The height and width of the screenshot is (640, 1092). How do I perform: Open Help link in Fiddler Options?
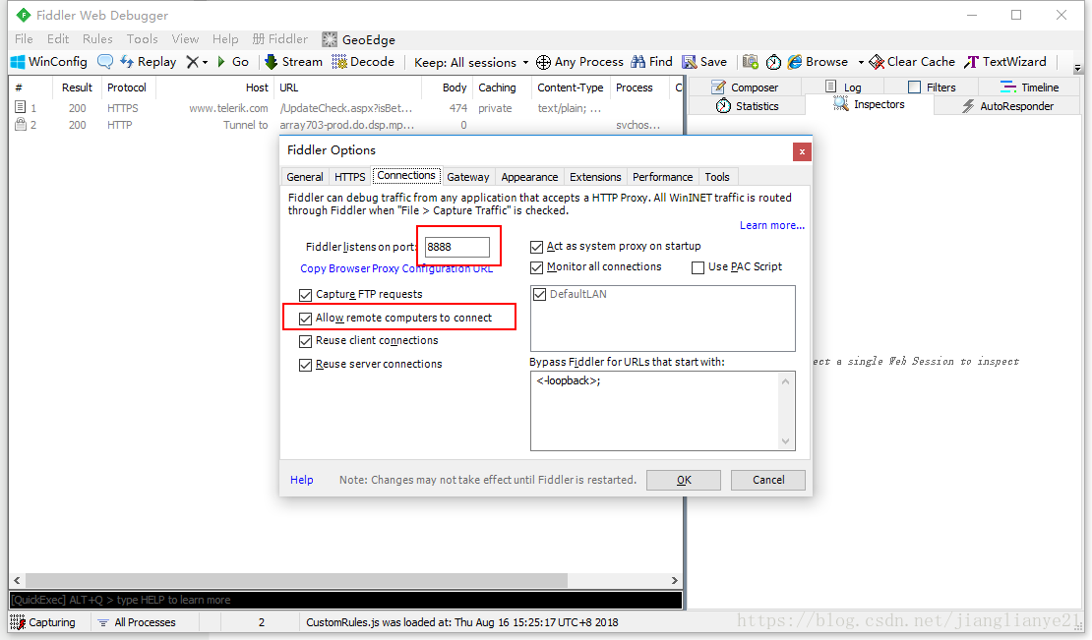(302, 480)
